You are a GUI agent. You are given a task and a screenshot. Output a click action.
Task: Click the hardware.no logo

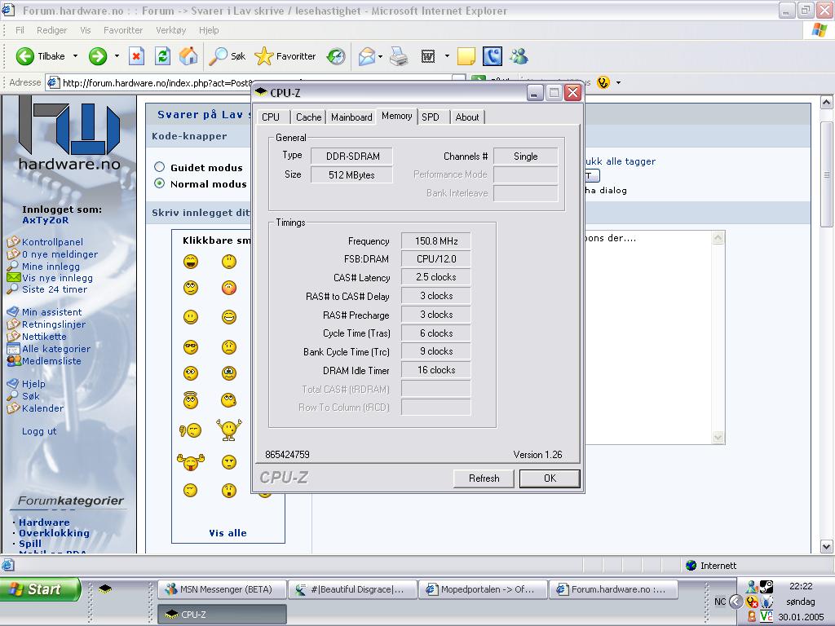(69, 134)
